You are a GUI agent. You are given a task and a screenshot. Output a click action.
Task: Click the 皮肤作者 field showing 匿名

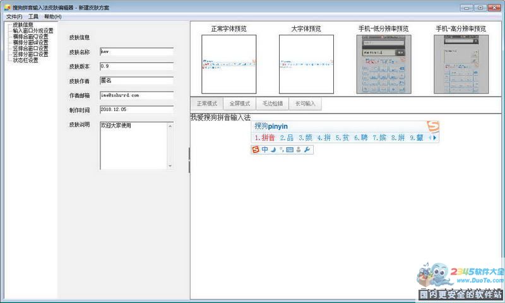pyautogui.click(x=136, y=81)
